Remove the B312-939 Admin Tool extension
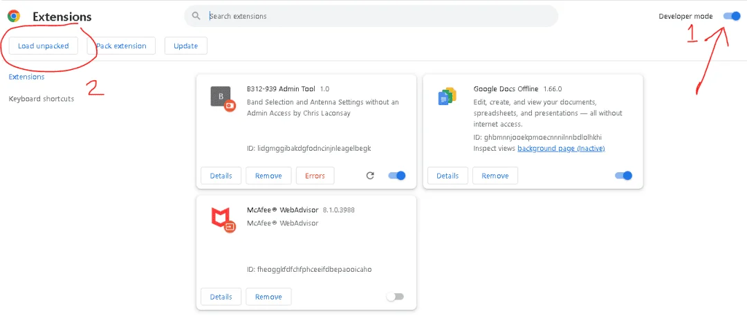This screenshot has height=323, width=747. [268, 175]
